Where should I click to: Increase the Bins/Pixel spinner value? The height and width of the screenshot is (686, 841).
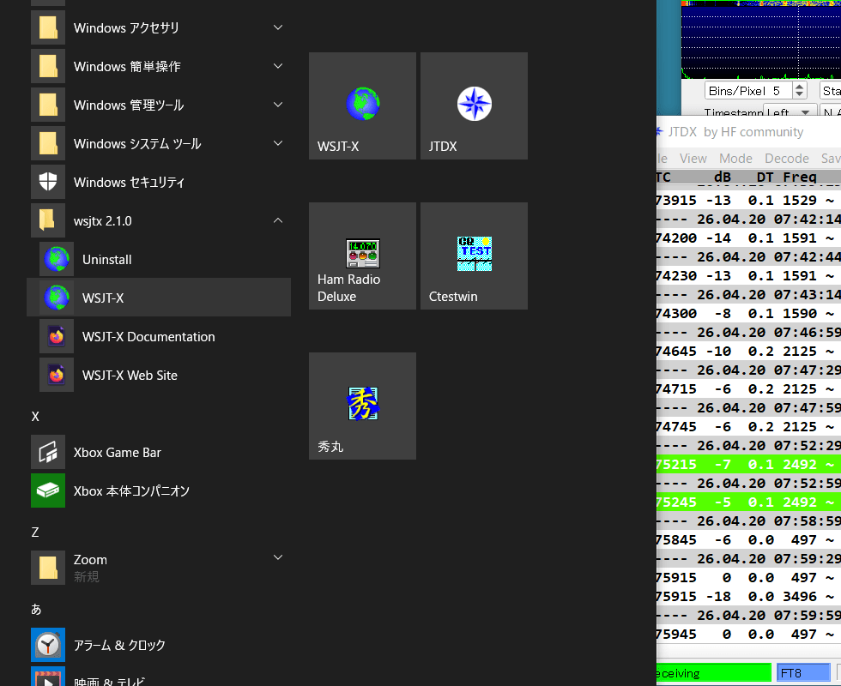[x=800, y=87]
